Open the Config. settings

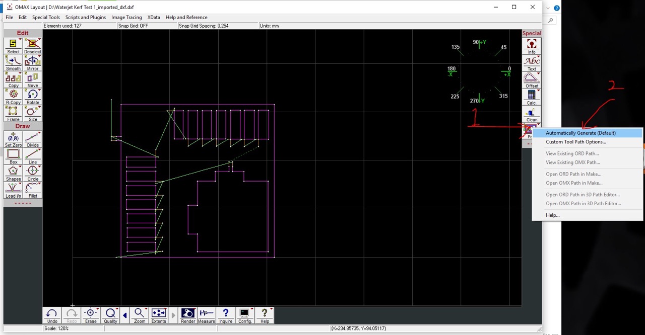(245, 316)
